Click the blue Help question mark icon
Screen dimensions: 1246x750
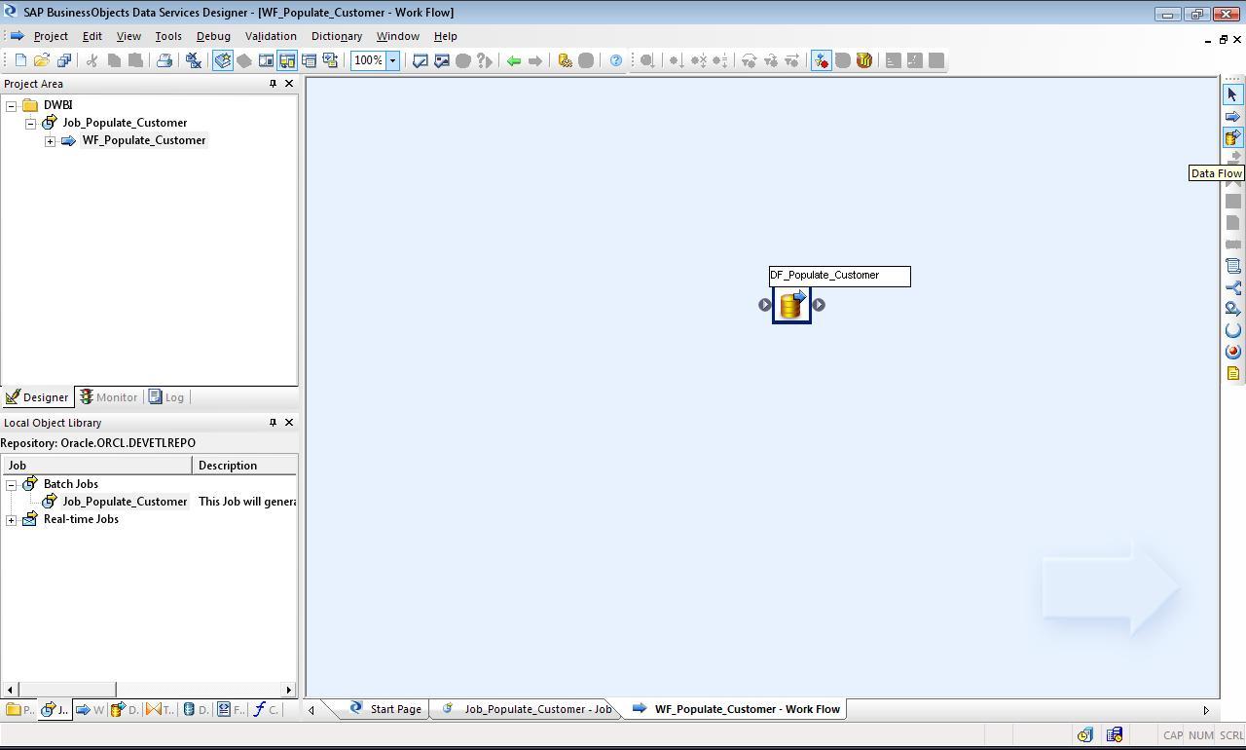click(x=616, y=60)
